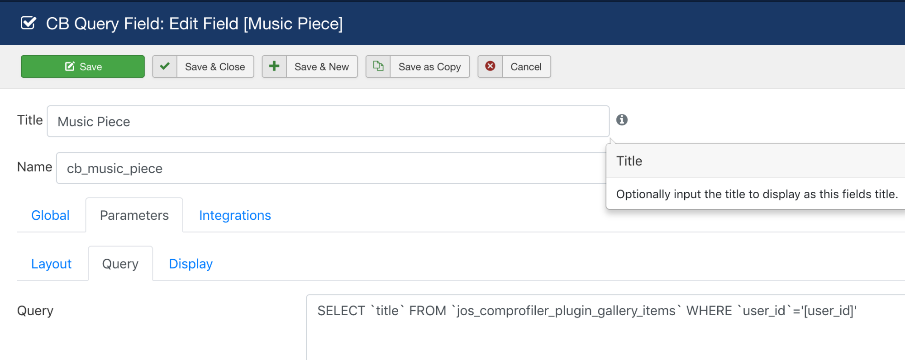Click the red X cancel icon
Image resolution: width=905 pixels, height=360 pixels.
(490, 66)
